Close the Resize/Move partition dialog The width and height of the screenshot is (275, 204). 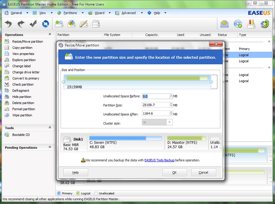(216, 44)
